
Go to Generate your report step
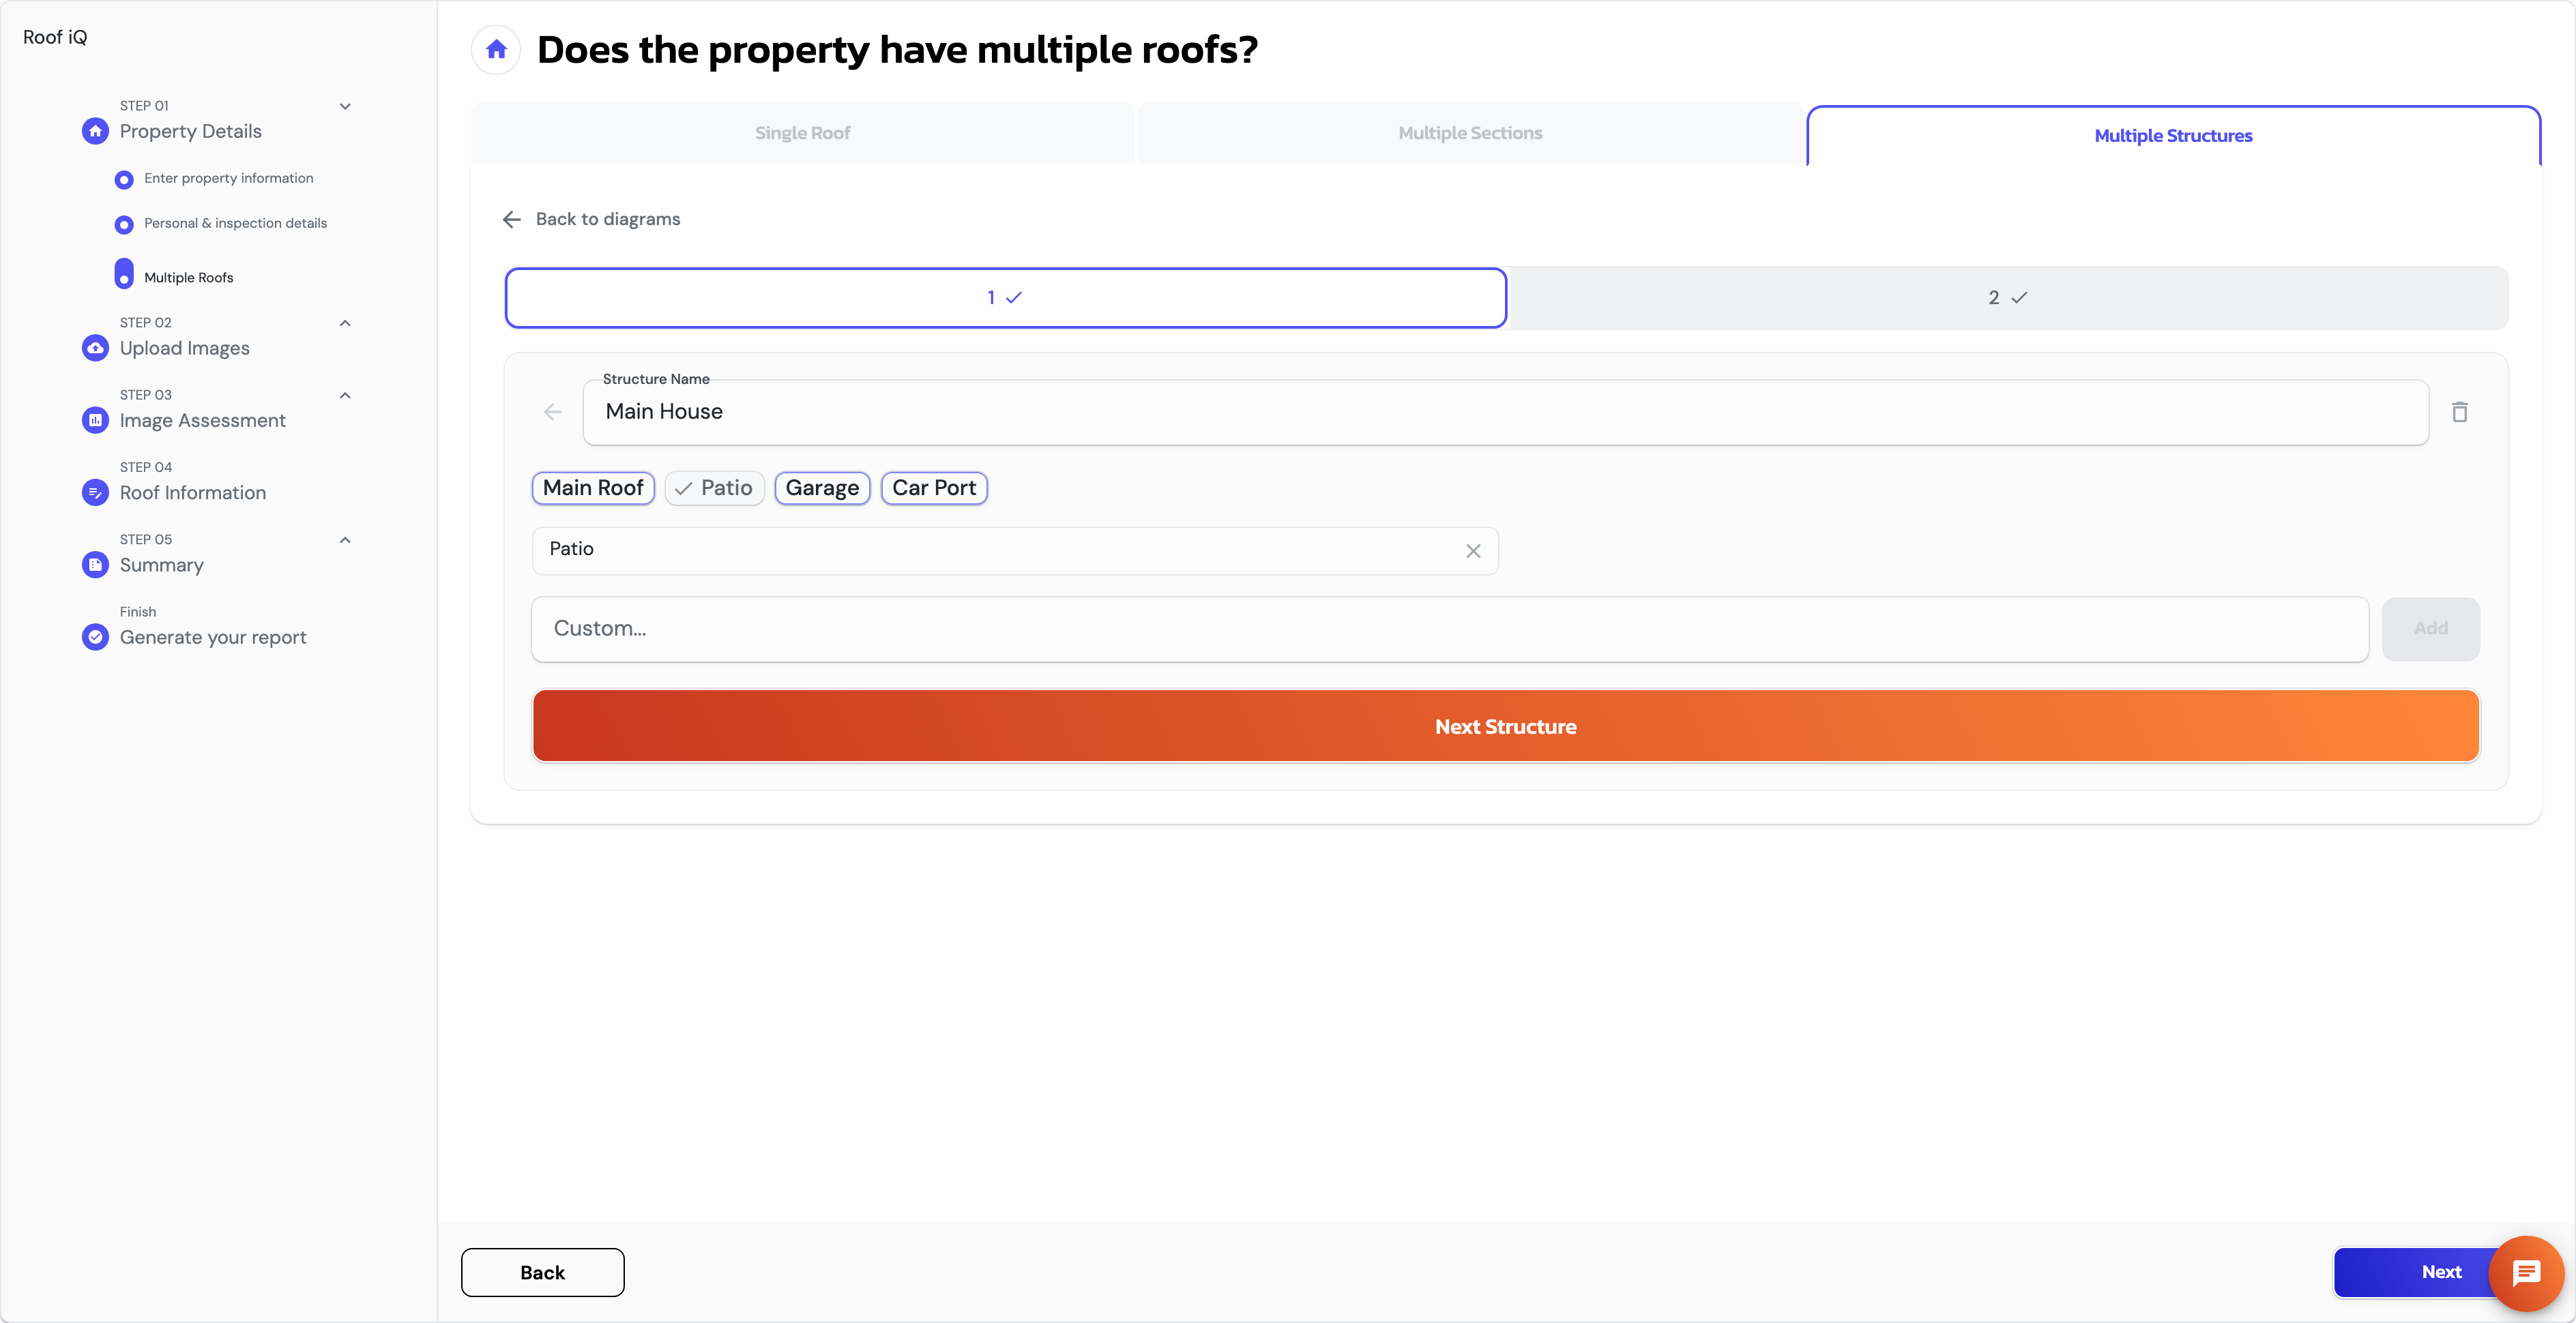[x=213, y=637]
